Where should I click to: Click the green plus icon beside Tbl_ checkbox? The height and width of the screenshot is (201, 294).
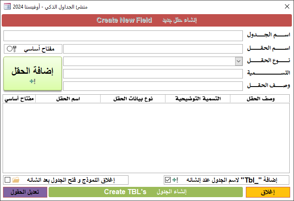[175, 180]
